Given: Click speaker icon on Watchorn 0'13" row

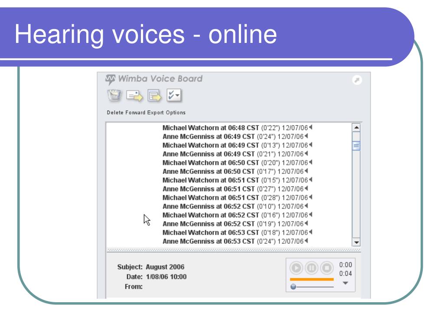Looking at the screenshot, I should 310,145.
